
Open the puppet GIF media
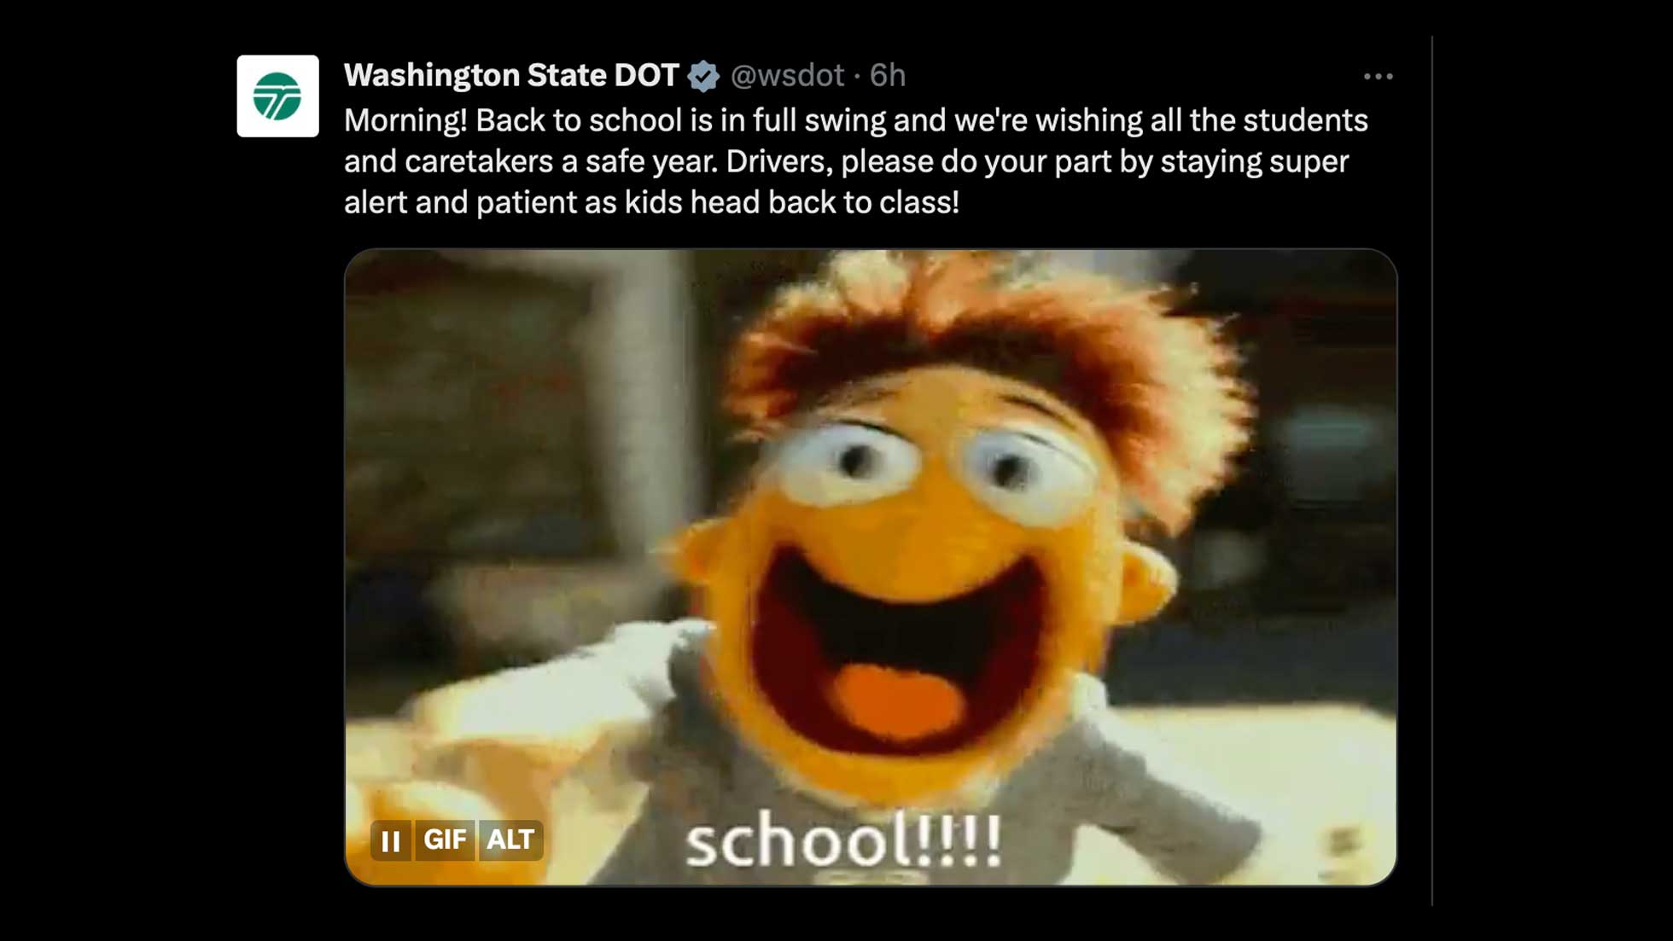coord(871,567)
